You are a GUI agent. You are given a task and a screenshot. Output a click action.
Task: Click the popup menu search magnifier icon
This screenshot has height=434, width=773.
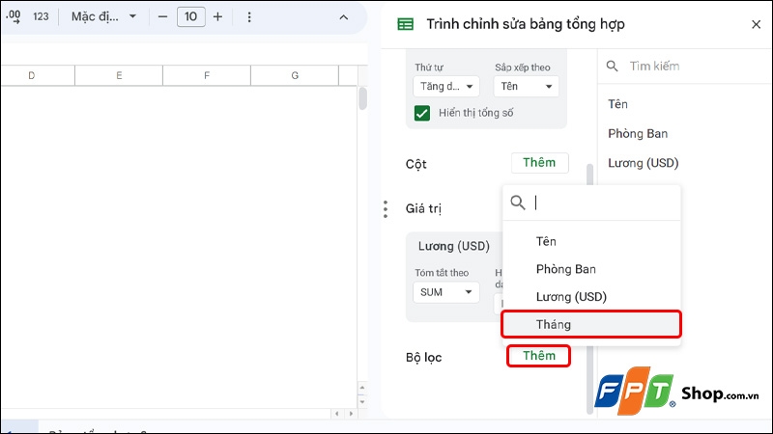click(x=518, y=203)
